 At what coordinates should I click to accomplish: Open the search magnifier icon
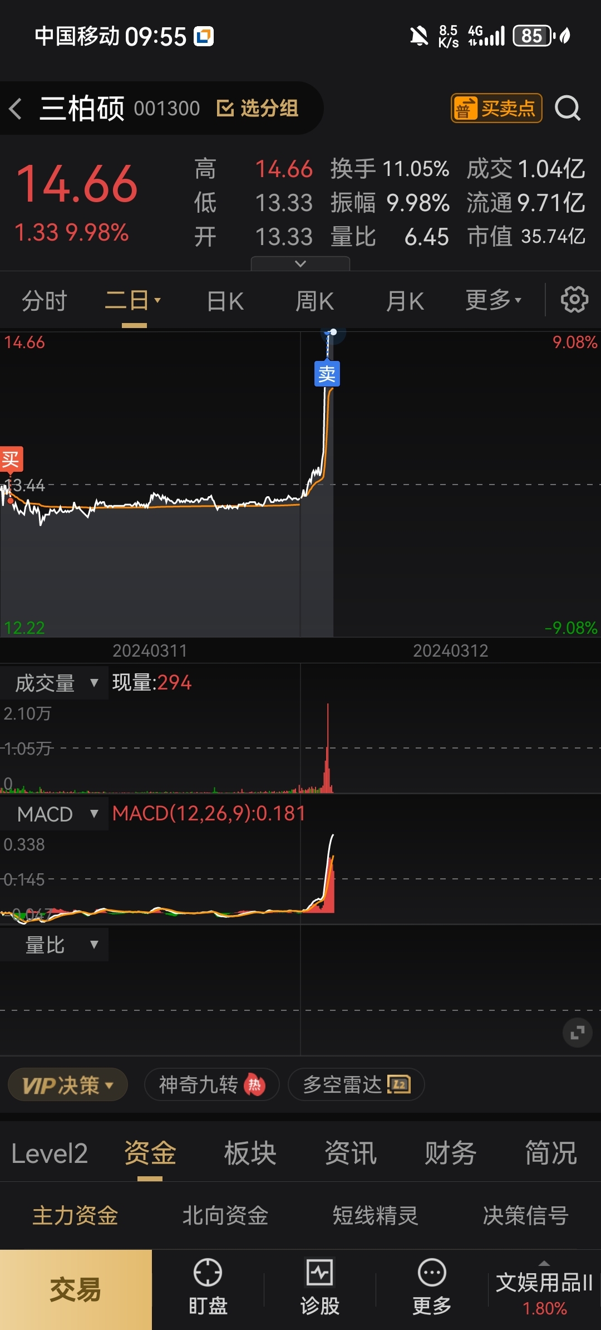tap(568, 108)
